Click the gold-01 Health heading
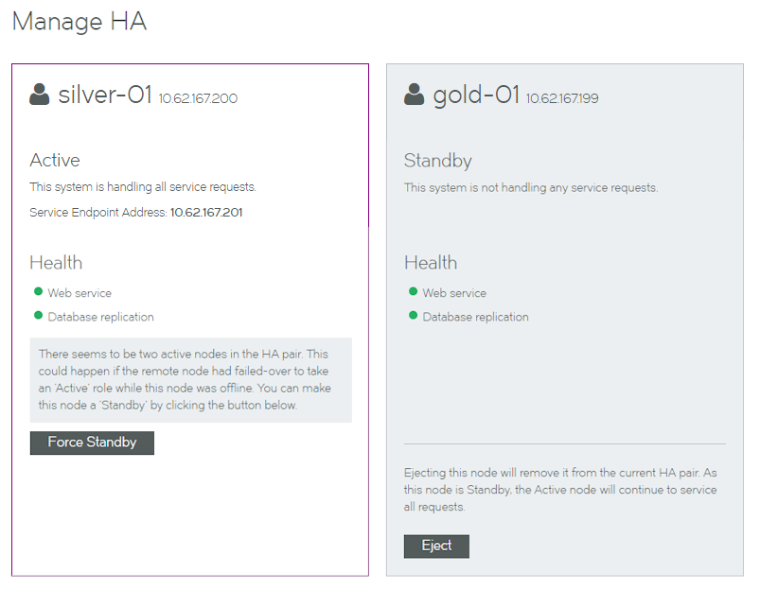 [x=431, y=263]
